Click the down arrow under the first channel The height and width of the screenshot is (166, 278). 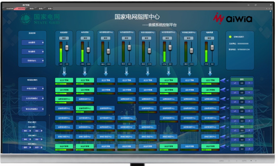(x=64, y=71)
